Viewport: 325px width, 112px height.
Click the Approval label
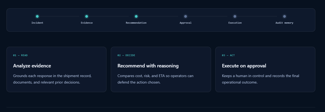pos(186,23)
